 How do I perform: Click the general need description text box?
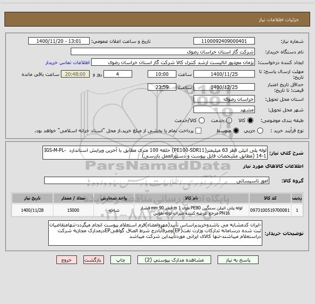(155, 153)
